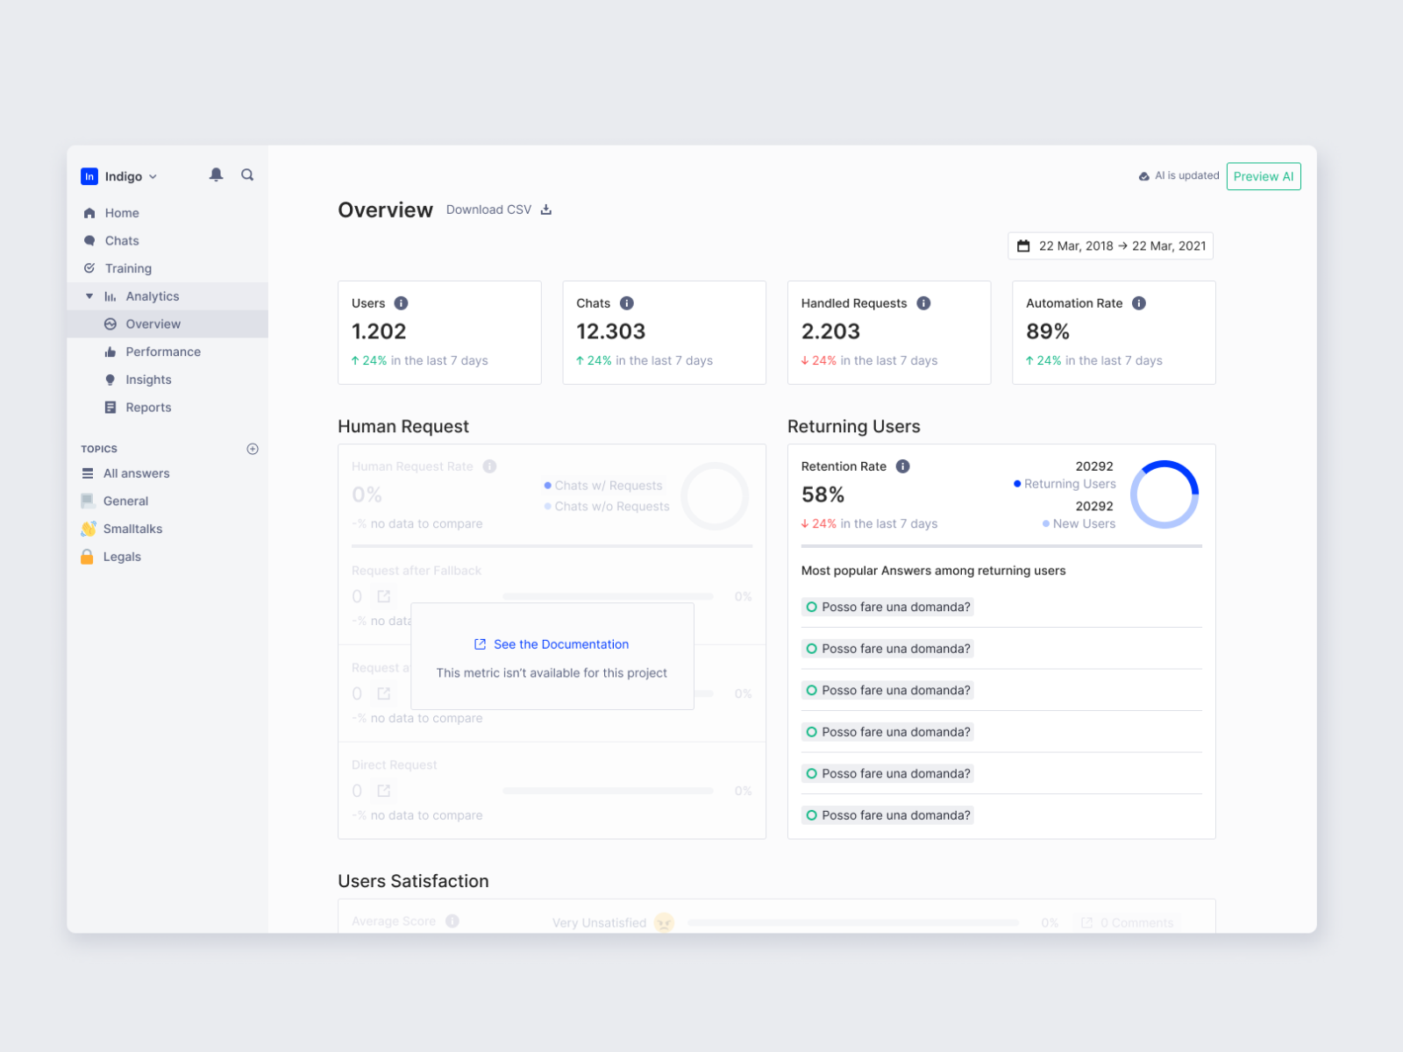Screen dimensions: 1403x1052
Task: Open the date range picker
Action: pyautogui.click(x=1110, y=246)
